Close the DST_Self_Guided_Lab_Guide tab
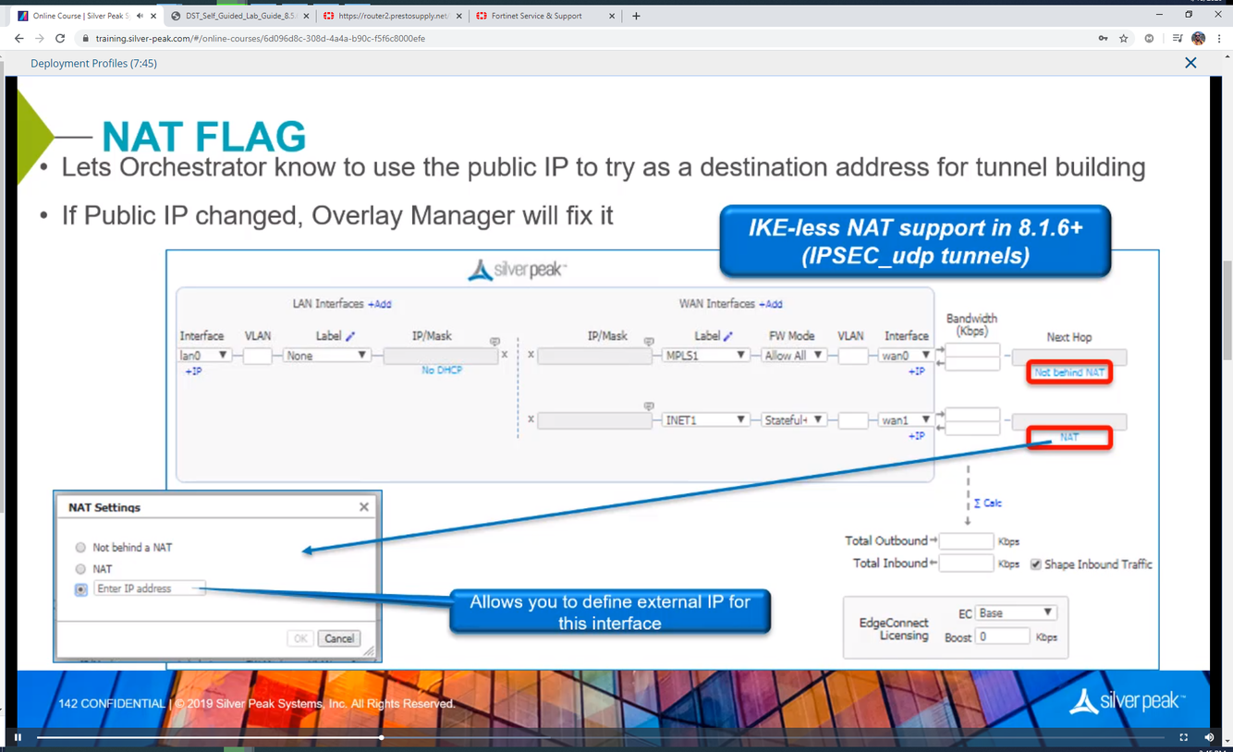Viewport: 1233px width, 752px height. coord(306,16)
